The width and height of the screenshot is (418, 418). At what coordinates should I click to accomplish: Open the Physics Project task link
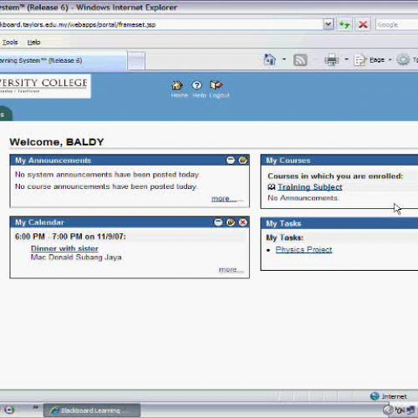tap(303, 249)
